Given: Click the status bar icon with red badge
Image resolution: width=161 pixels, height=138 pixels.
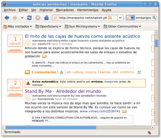Looking at the screenshot, I should point(149,133).
